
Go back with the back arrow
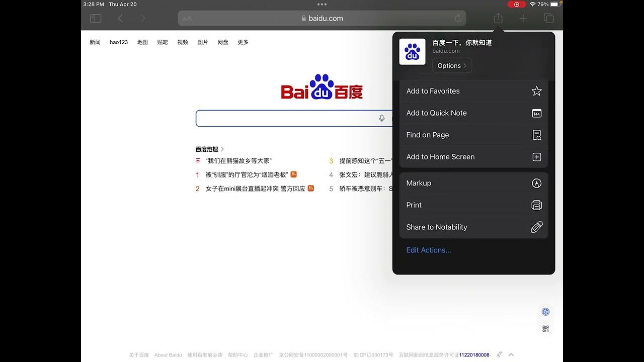pos(120,19)
